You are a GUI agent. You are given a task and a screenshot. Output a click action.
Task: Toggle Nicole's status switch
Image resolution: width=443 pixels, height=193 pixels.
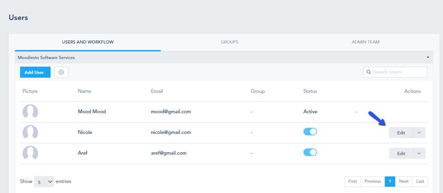click(x=310, y=132)
